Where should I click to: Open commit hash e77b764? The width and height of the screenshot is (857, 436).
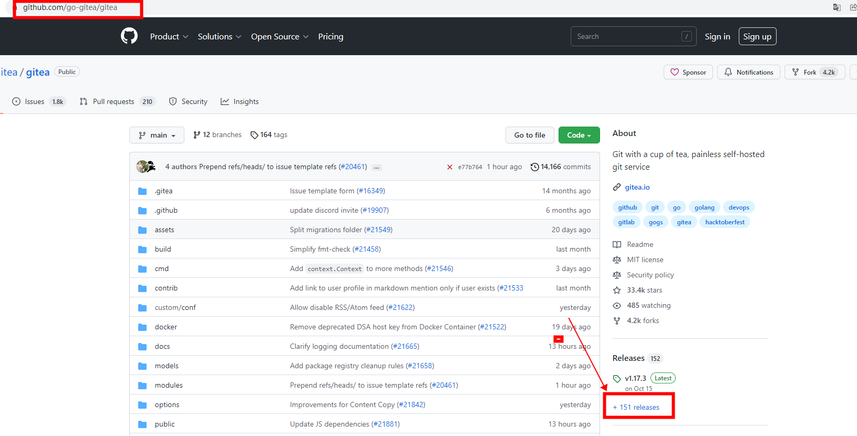point(470,167)
